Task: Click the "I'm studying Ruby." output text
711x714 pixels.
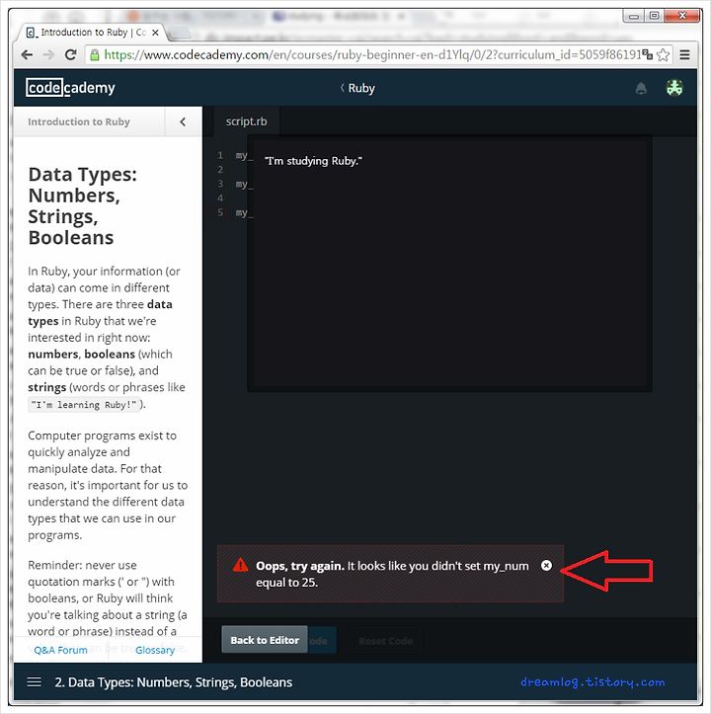Action: click(x=313, y=161)
